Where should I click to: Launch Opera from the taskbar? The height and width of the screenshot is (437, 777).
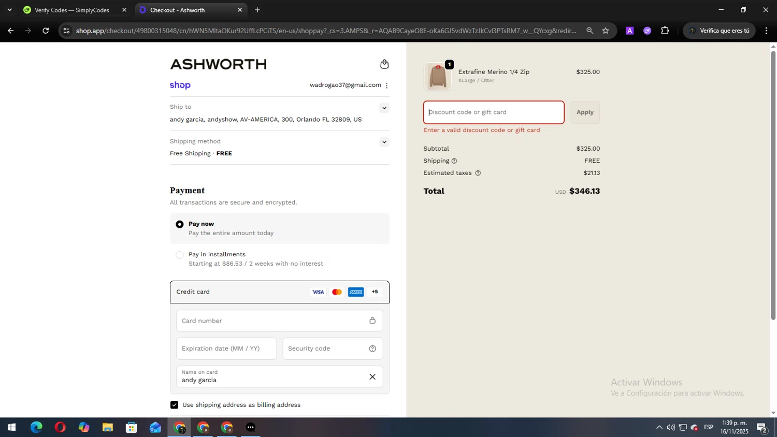coord(60,428)
